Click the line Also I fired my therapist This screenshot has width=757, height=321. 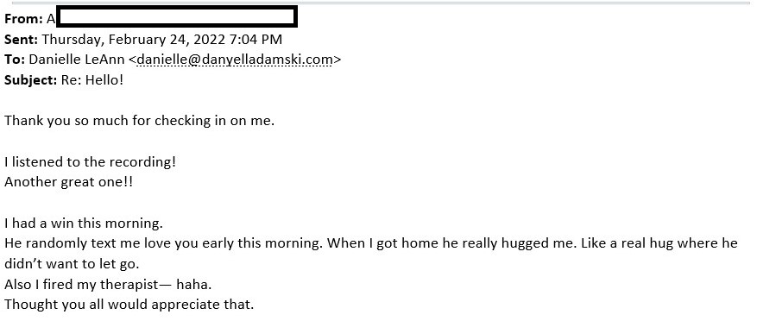[x=108, y=285]
